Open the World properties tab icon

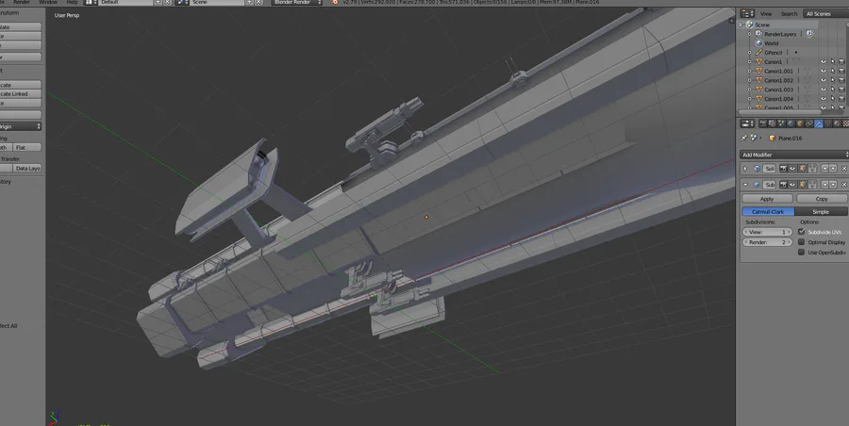point(791,123)
